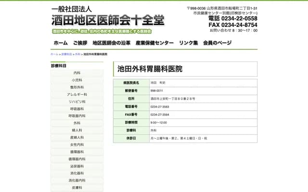Open the ホーム navigation menu item
This screenshot has width=308, height=192.
click(61, 43)
